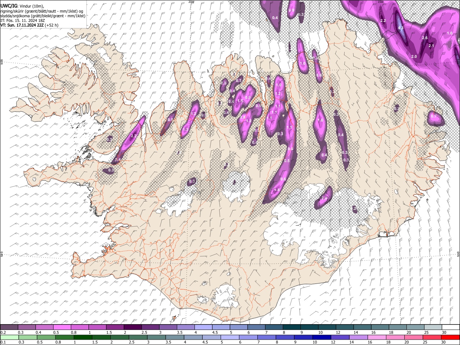
Task: Pick the top-row swatch between 4 and 4.5
Action: [203, 327]
